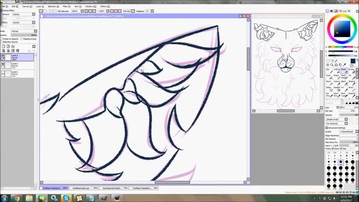The image size is (359, 202).
Task: Switch to the second document tab
Action: (x=84, y=188)
